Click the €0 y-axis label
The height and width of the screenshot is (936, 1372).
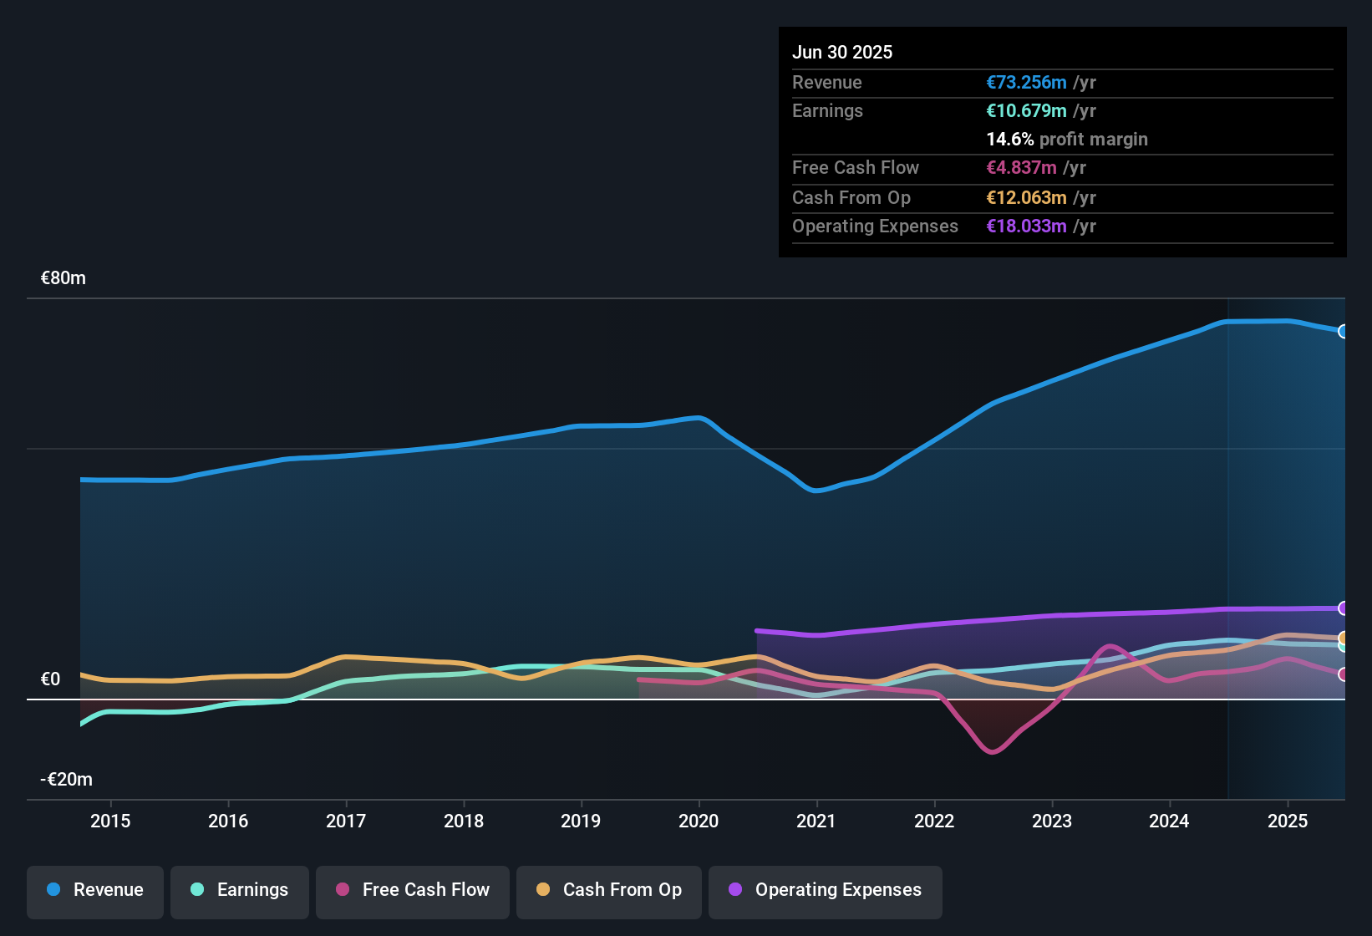pos(51,679)
